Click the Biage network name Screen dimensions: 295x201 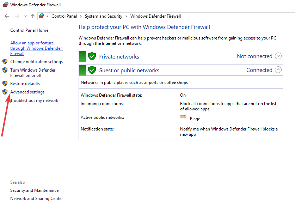coord(195,119)
